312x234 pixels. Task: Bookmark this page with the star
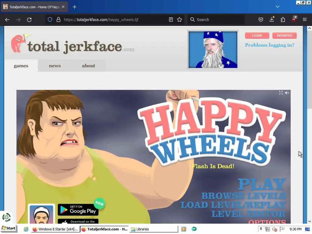(179, 19)
